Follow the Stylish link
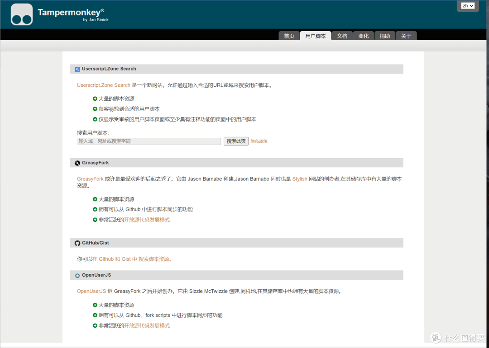Image resolution: width=489 pixels, height=348 pixels. click(300, 179)
